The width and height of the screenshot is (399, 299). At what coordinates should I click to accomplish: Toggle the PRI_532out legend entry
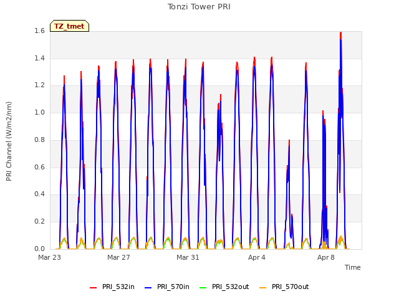pyautogui.click(x=224, y=287)
